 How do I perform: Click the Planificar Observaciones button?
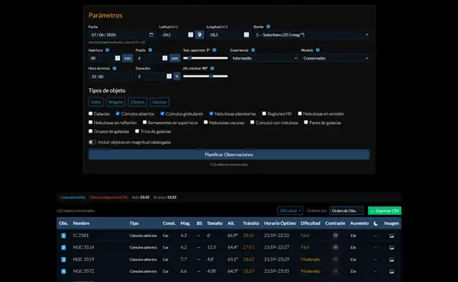click(229, 155)
